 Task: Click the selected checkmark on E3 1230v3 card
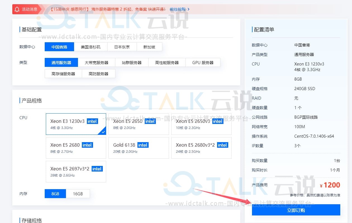(103, 132)
